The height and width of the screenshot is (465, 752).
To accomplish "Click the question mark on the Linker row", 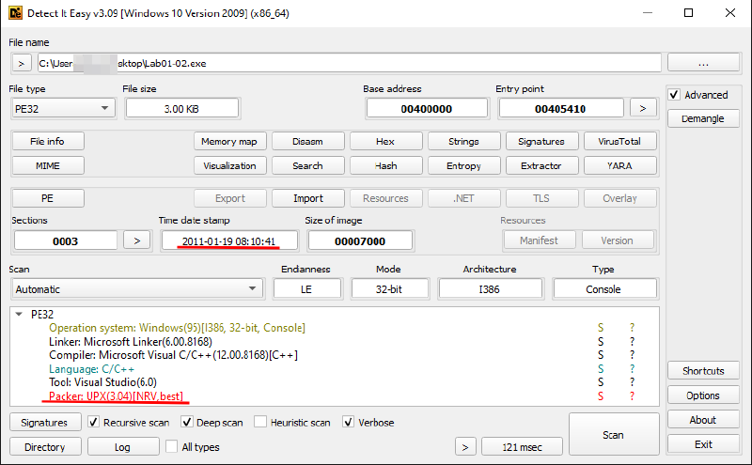I will (632, 342).
